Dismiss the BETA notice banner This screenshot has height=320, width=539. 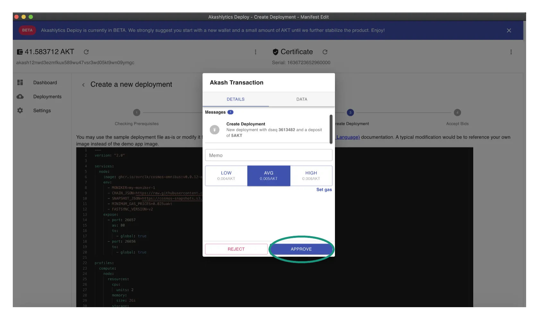coord(509,30)
